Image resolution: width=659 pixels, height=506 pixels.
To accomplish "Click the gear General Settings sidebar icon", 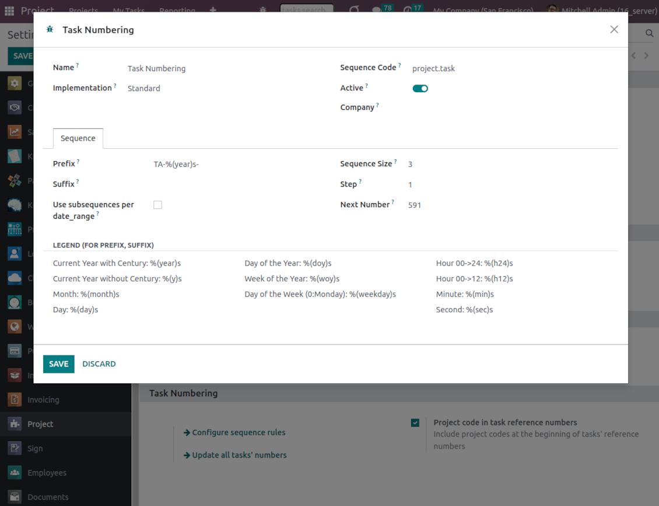I will (15, 83).
